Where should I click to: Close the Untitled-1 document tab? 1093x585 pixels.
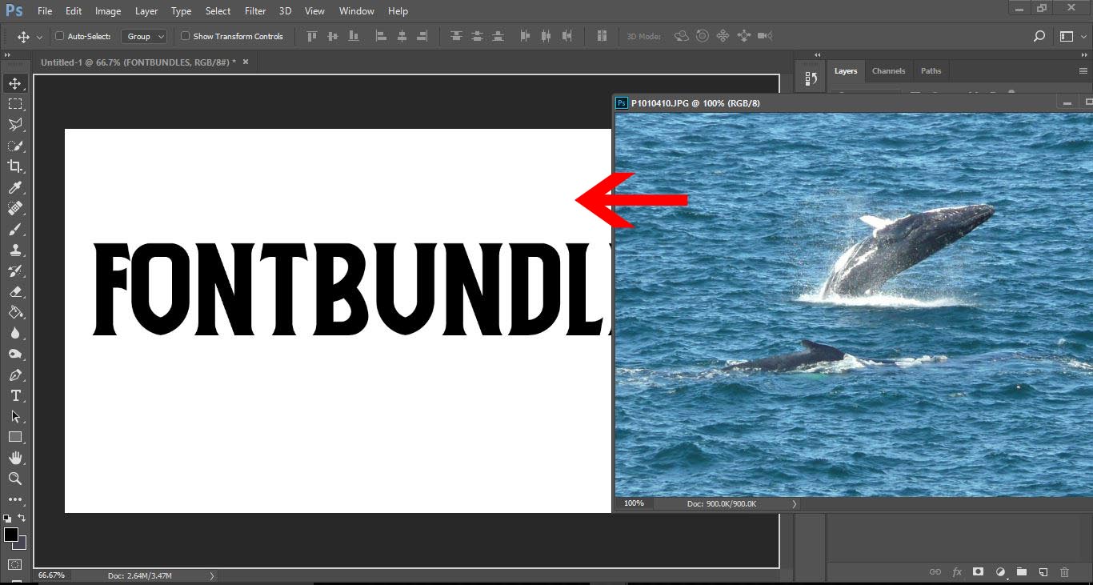coord(246,62)
